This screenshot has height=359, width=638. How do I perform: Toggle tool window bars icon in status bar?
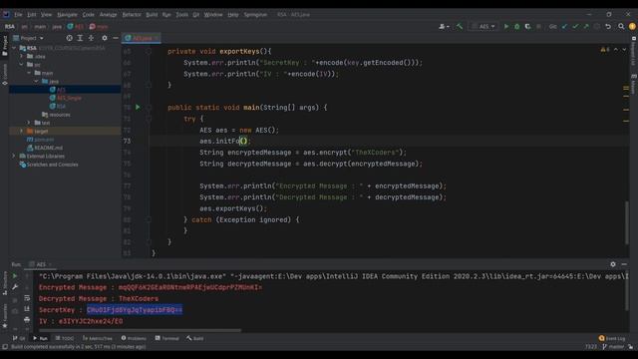pos(5,347)
